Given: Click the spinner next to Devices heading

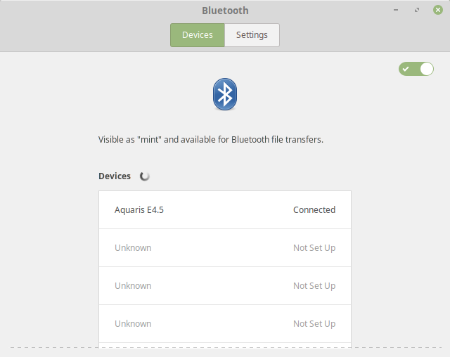Looking at the screenshot, I should [145, 176].
